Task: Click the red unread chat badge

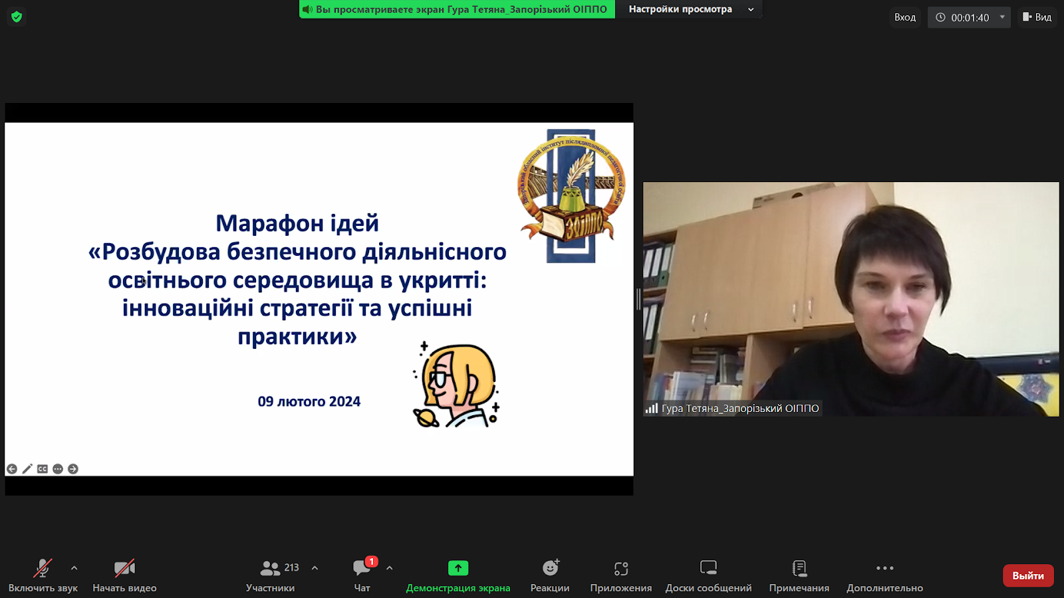Action: (x=372, y=561)
